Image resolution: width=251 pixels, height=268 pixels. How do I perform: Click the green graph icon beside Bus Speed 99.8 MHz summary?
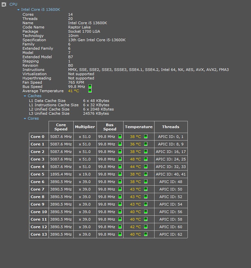click(x=90, y=86)
